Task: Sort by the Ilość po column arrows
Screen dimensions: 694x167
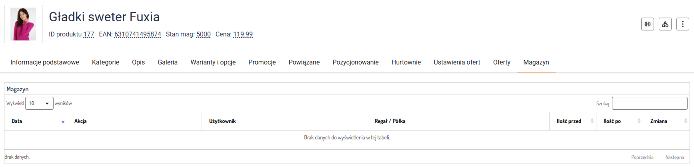Action: click(639, 121)
